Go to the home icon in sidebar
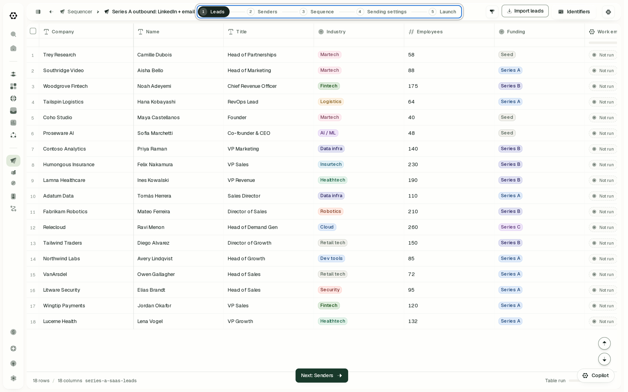Image resolution: width=628 pixels, height=392 pixels. pos(13,48)
